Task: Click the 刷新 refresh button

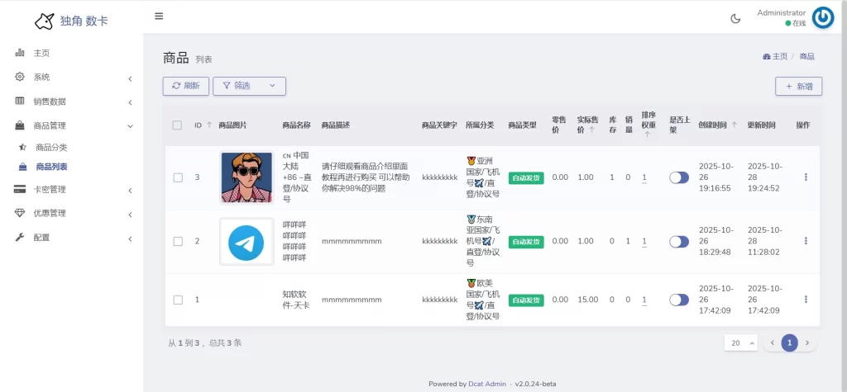Action: 186,86
